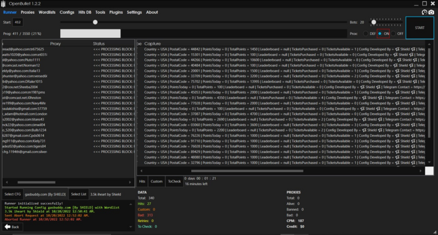
Task: Click the log panel scroll-up arrow
Action: pos(130,204)
